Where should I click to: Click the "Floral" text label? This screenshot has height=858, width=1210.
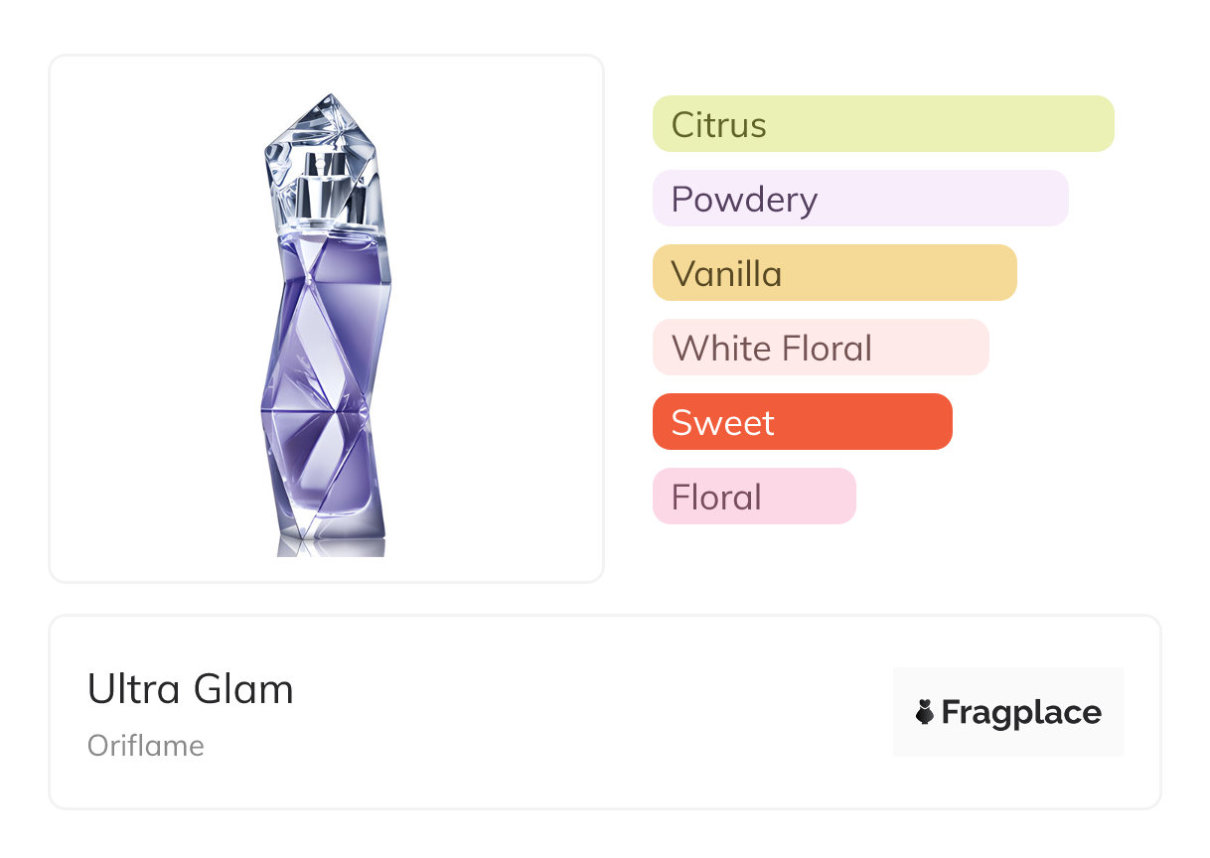click(x=716, y=498)
